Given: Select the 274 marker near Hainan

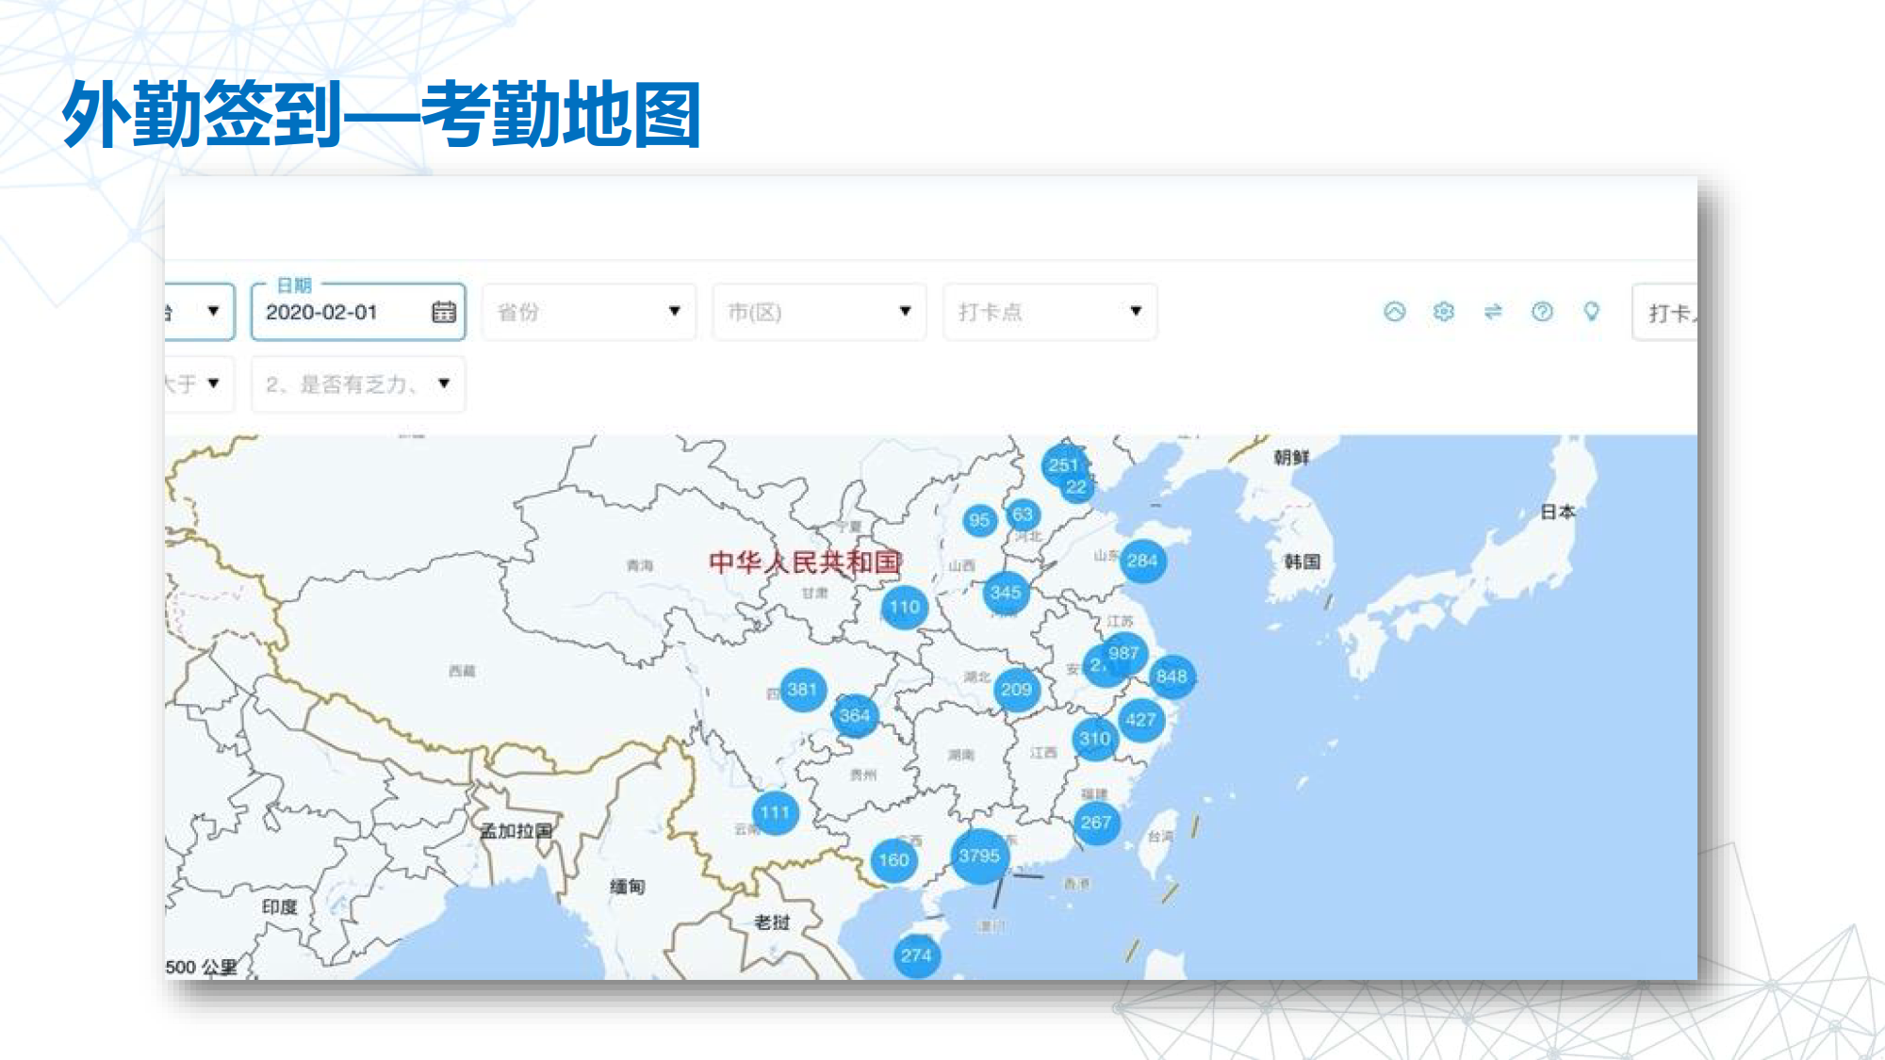Looking at the screenshot, I should point(916,955).
